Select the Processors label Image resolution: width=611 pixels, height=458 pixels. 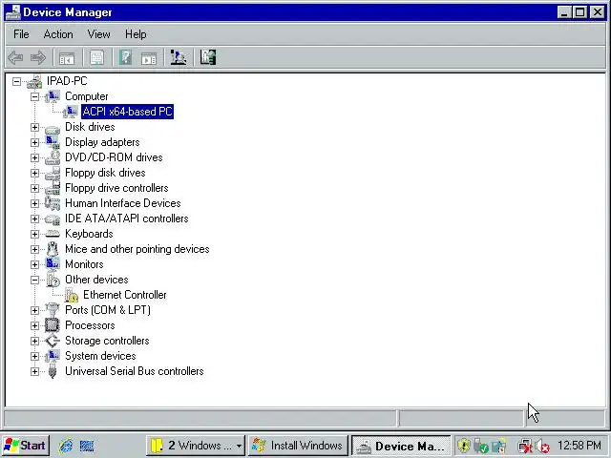coord(90,325)
